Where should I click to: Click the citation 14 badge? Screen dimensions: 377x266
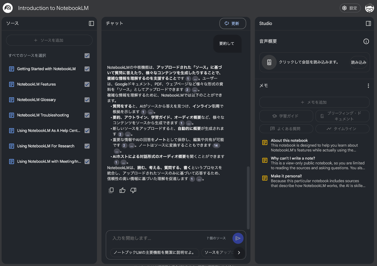point(216,146)
